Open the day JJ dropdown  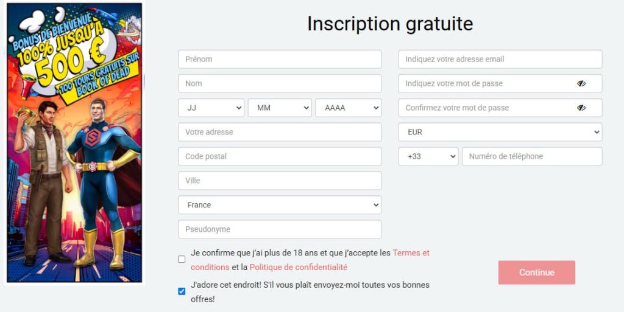click(211, 108)
